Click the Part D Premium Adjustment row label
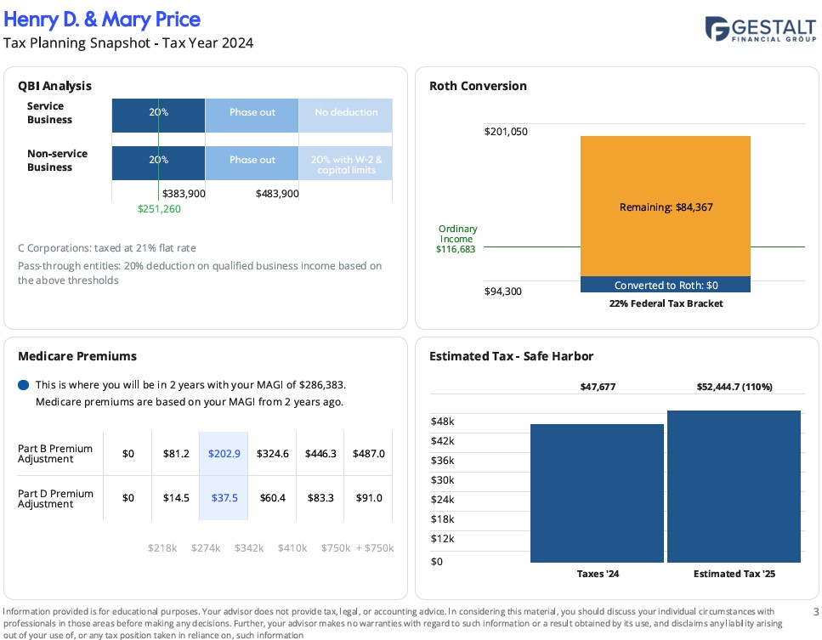822x640 pixels. click(x=55, y=499)
